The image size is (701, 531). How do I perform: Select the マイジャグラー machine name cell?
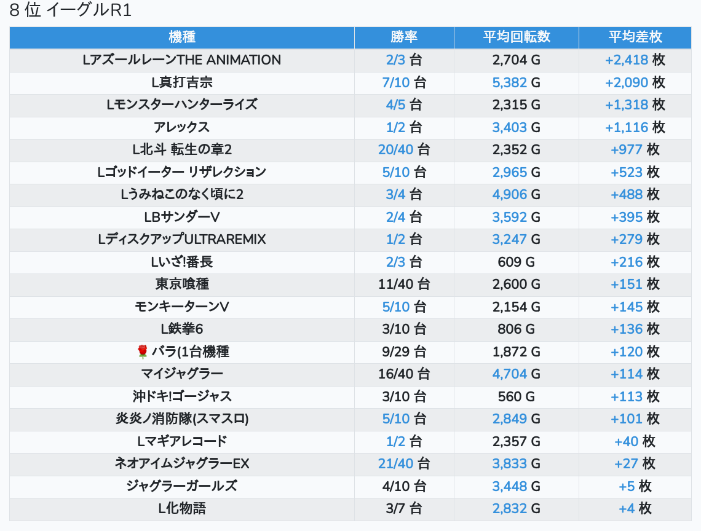(182, 374)
